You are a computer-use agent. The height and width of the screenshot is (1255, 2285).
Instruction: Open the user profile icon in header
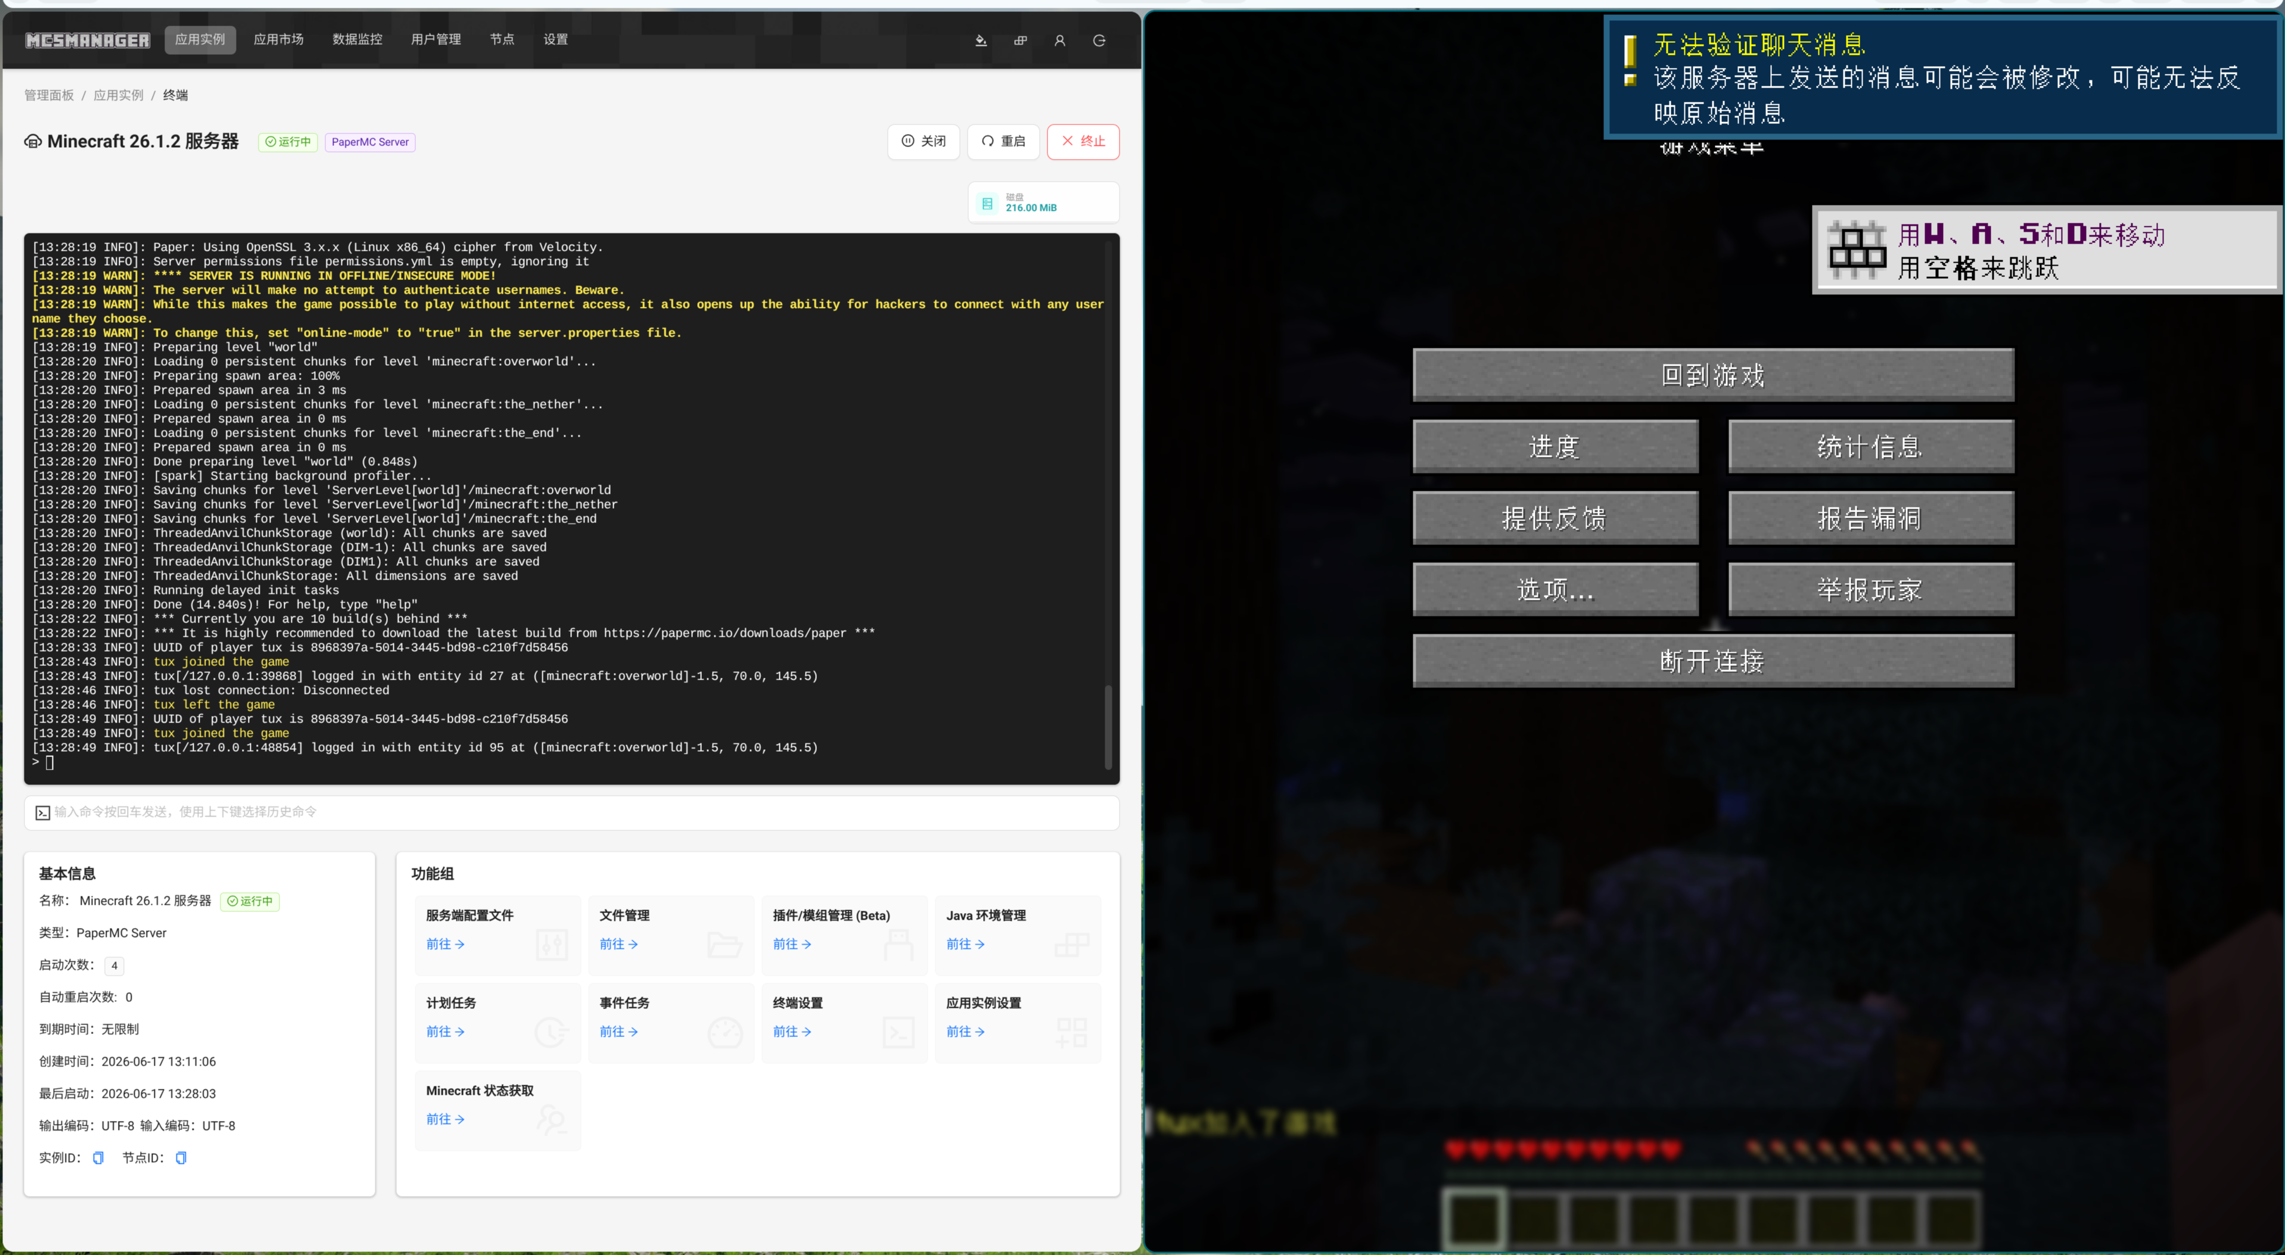click(1059, 40)
